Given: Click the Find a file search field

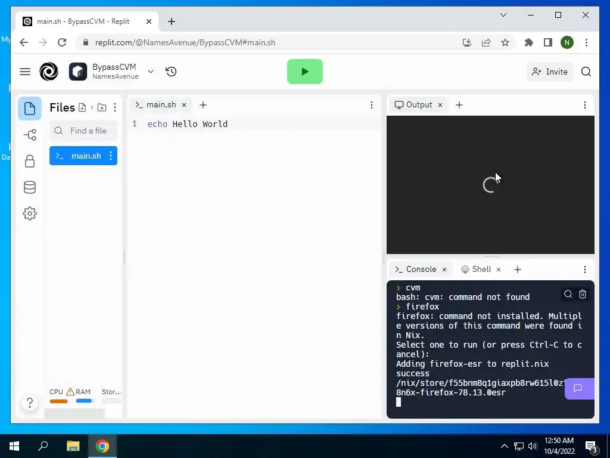Looking at the screenshot, I should pos(83,131).
